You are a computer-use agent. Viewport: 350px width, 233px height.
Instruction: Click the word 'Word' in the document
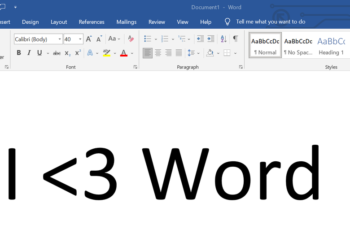[x=231, y=173]
